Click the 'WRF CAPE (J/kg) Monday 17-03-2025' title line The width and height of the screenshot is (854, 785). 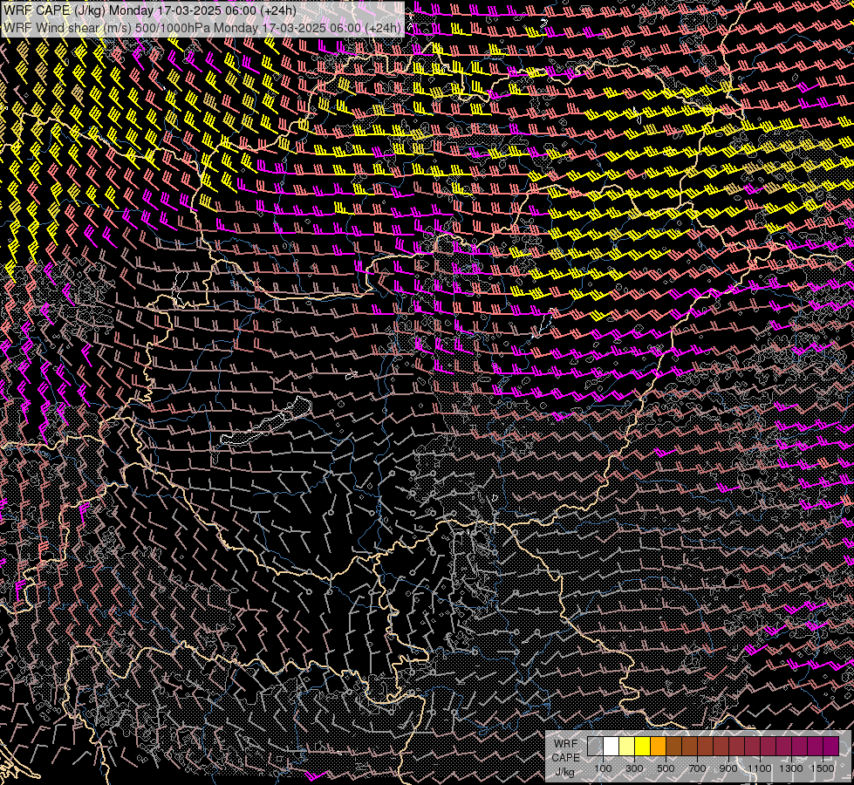150,10
